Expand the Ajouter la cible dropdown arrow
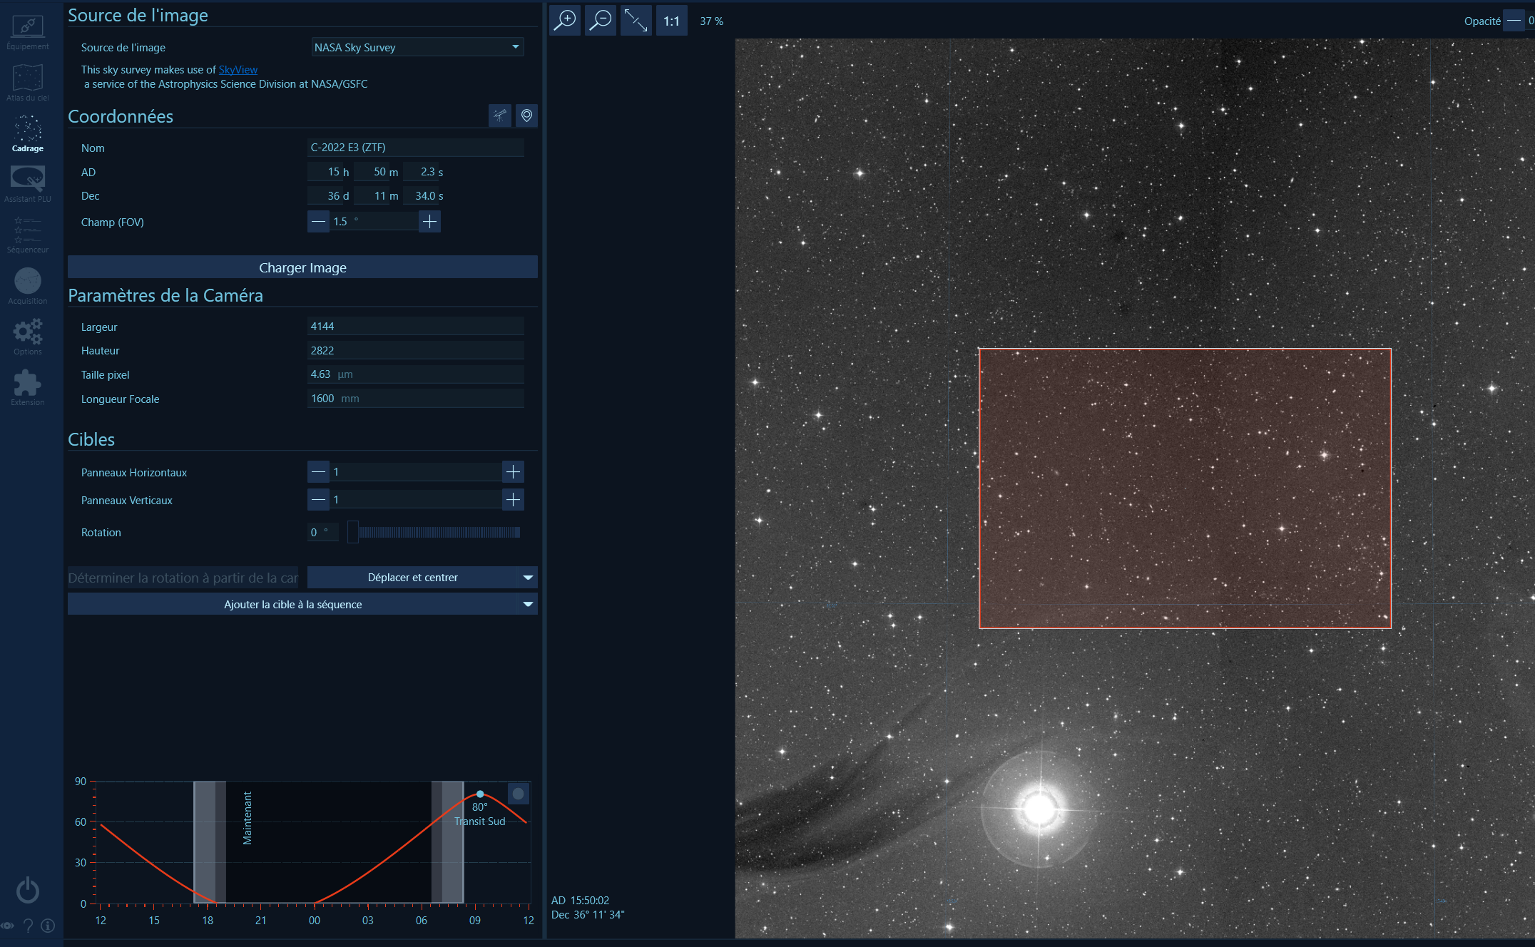The width and height of the screenshot is (1535, 947). (x=528, y=605)
